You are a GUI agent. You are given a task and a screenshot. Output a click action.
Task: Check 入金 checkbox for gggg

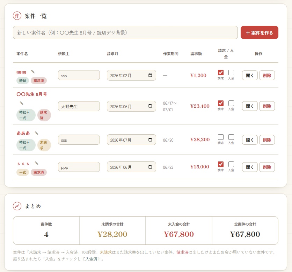point(231,73)
